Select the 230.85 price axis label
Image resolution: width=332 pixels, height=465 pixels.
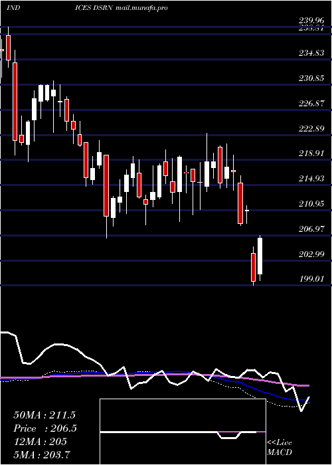[311, 78]
